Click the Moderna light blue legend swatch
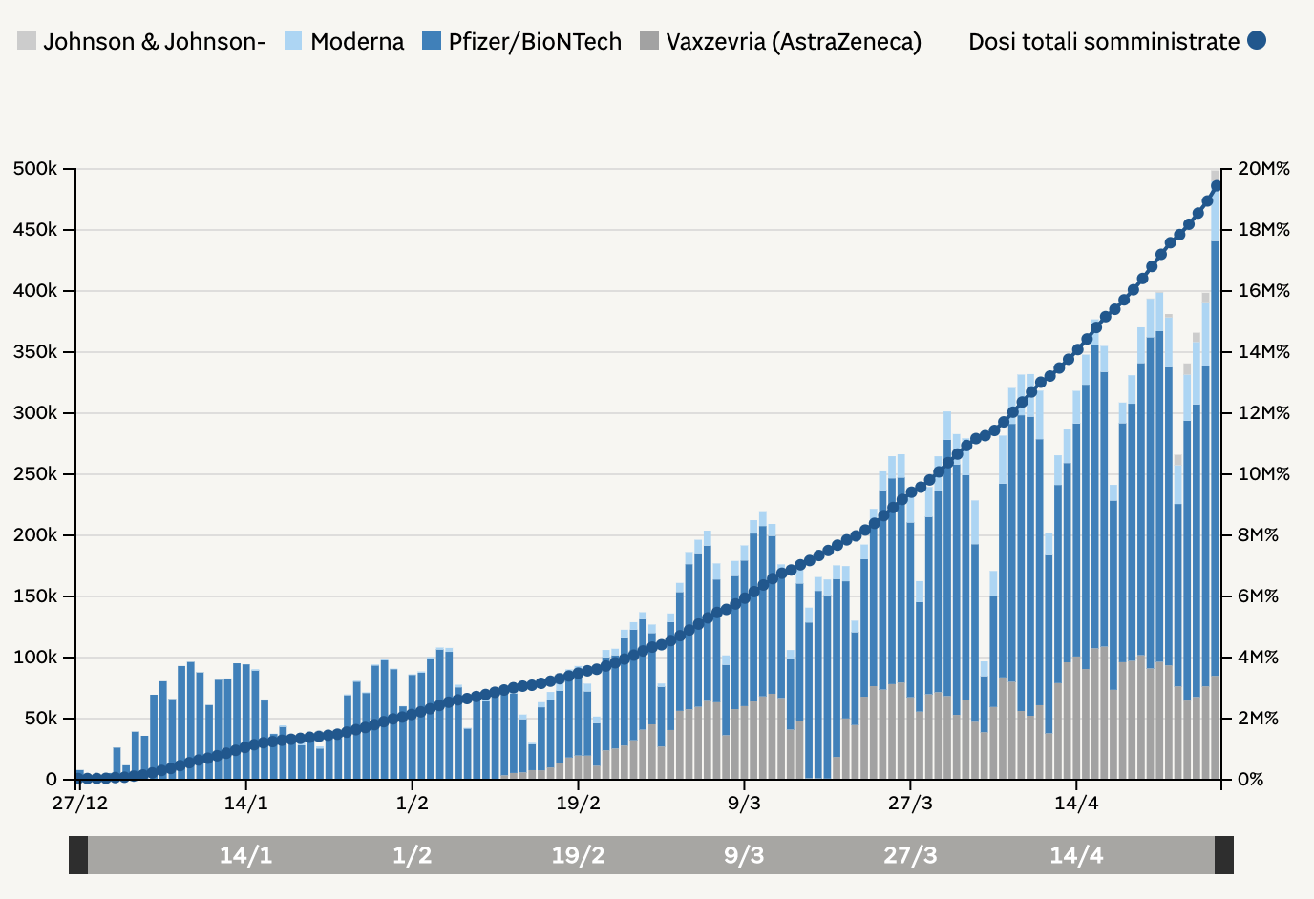The width and height of the screenshot is (1314, 899). pyautogui.click(x=294, y=41)
